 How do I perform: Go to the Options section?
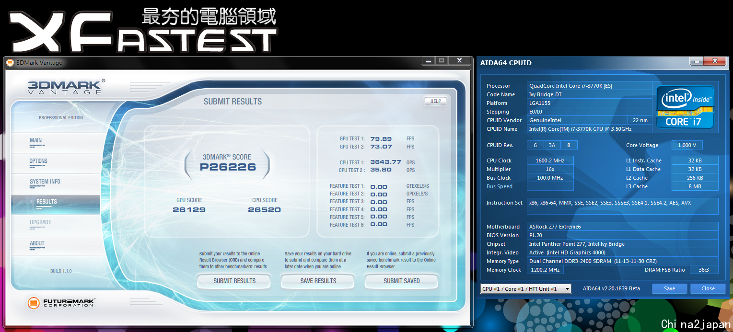tap(38, 161)
